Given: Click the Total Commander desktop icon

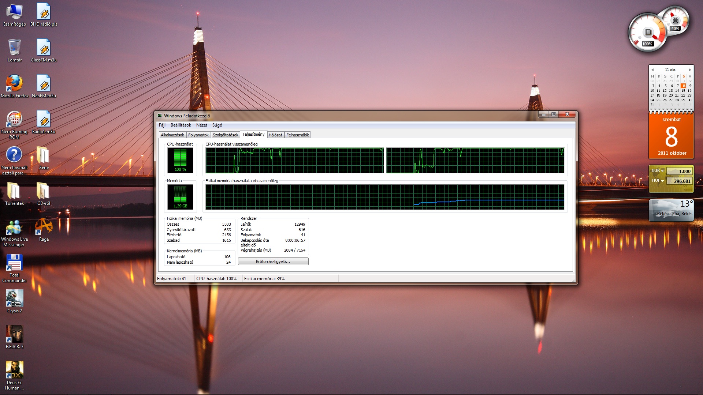Looking at the screenshot, I should click(x=14, y=263).
